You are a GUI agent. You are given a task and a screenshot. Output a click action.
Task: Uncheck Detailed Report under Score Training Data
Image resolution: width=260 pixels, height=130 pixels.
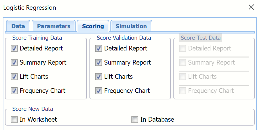click(14, 48)
